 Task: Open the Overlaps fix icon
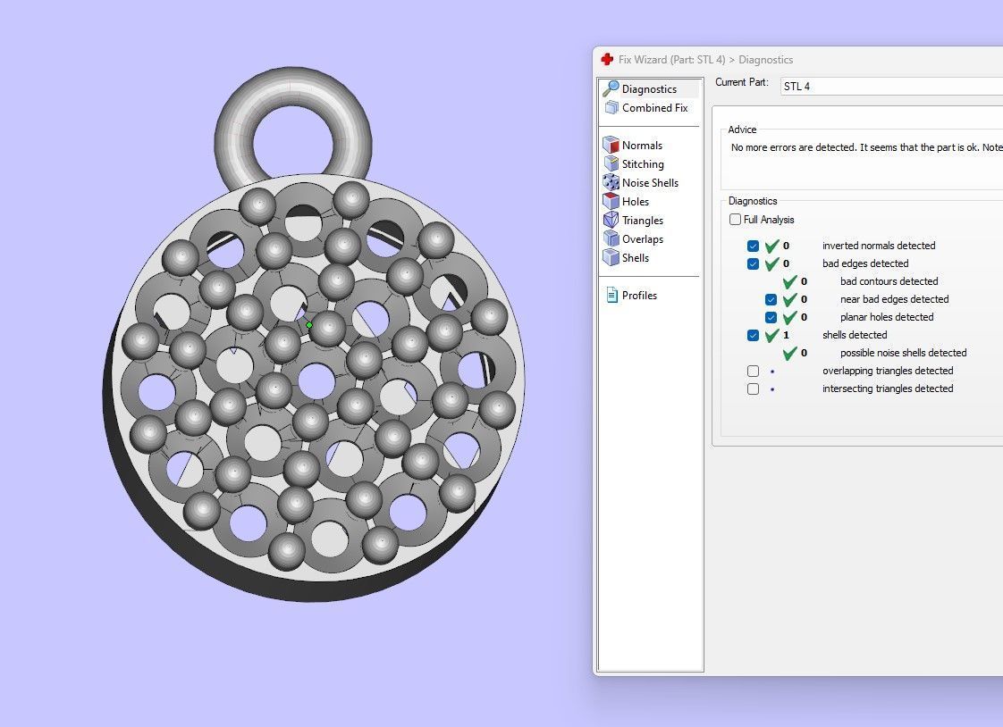point(611,239)
